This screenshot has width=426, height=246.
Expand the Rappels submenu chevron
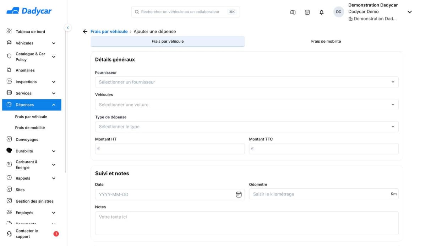[x=54, y=178]
